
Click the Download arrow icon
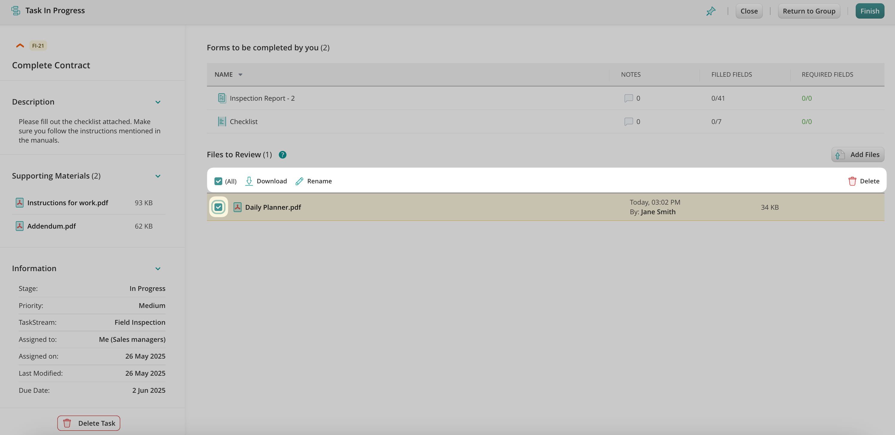pyautogui.click(x=249, y=181)
